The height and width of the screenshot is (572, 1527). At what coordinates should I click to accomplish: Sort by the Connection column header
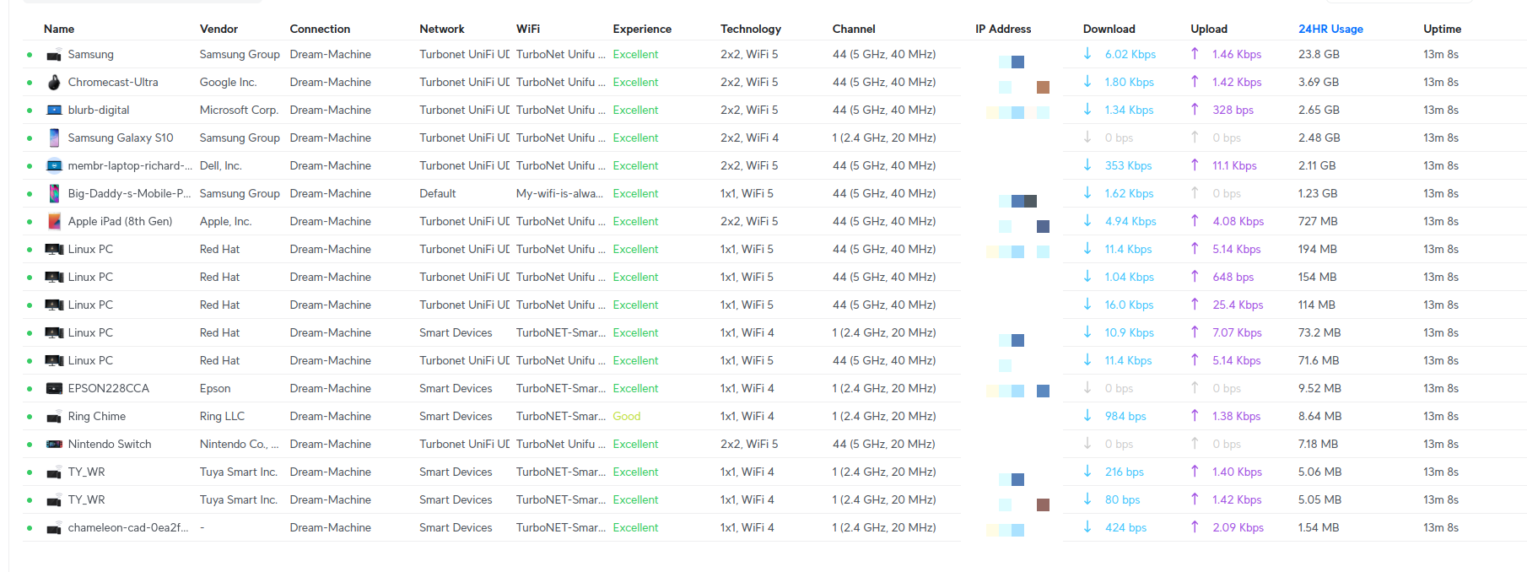[320, 29]
